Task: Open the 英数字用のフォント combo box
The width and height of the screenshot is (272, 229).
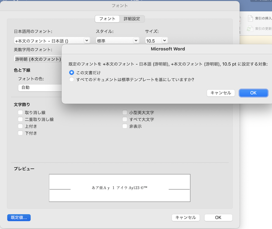Action: point(38,59)
